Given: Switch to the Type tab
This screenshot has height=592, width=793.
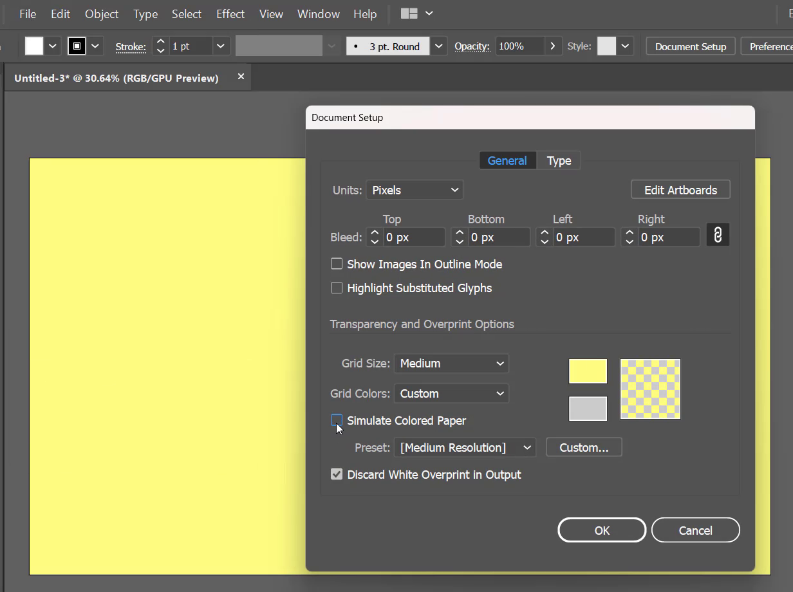Looking at the screenshot, I should coord(559,160).
